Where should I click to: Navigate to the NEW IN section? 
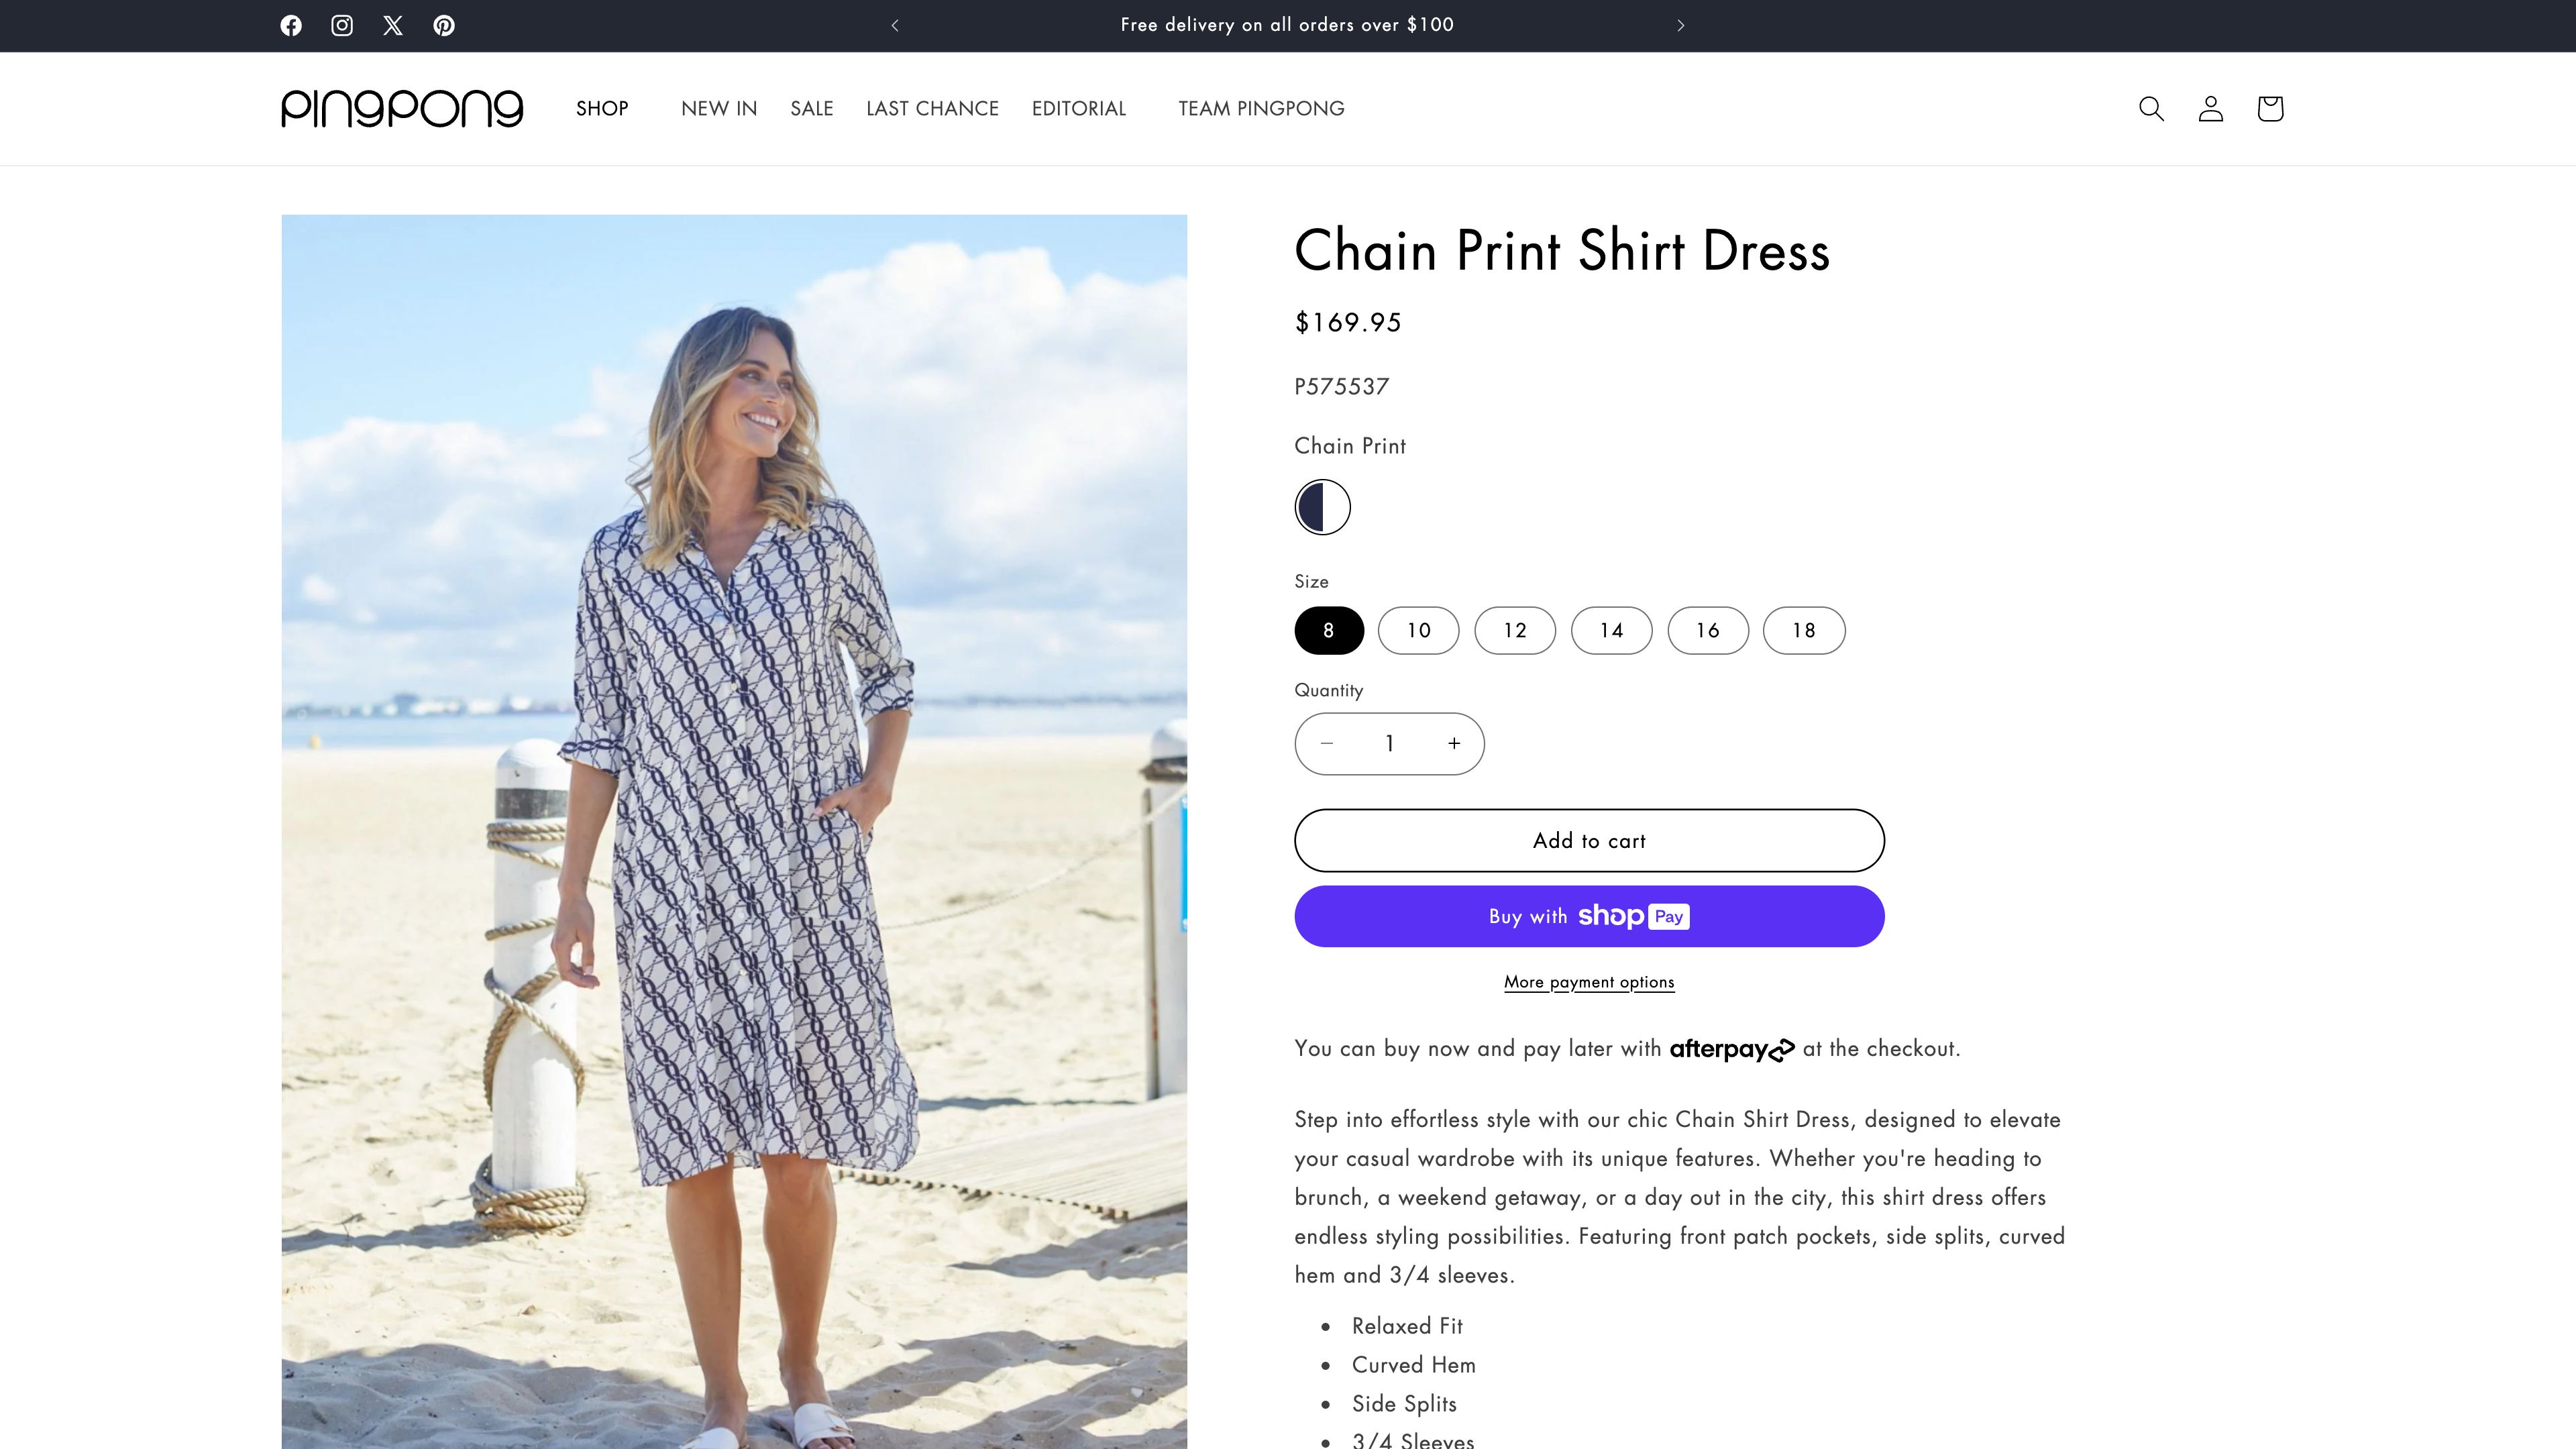coord(718,108)
